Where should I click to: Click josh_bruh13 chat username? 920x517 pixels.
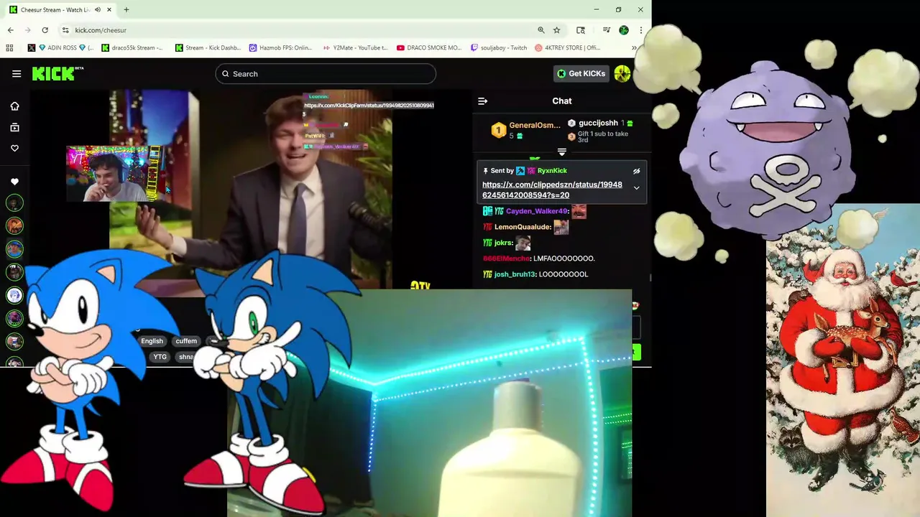(x=515, y=274)
